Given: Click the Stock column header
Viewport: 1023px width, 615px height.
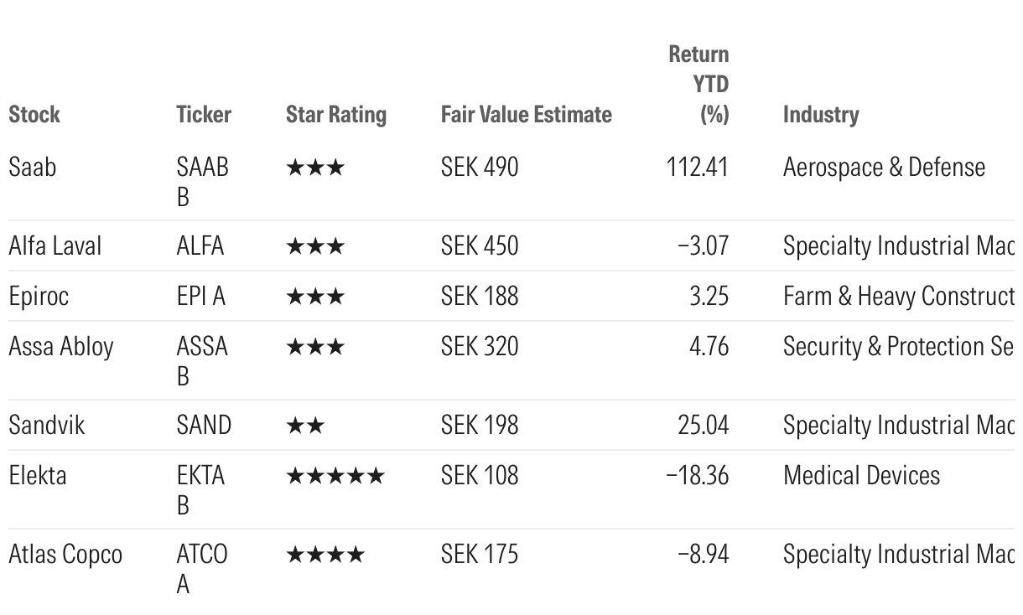Looking at the screenshot, I should click(34, 115).
